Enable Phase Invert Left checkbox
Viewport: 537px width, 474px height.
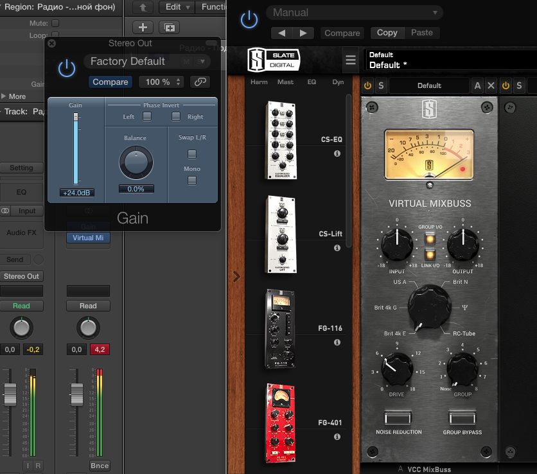pyautogui.click(x=147, y=116)
